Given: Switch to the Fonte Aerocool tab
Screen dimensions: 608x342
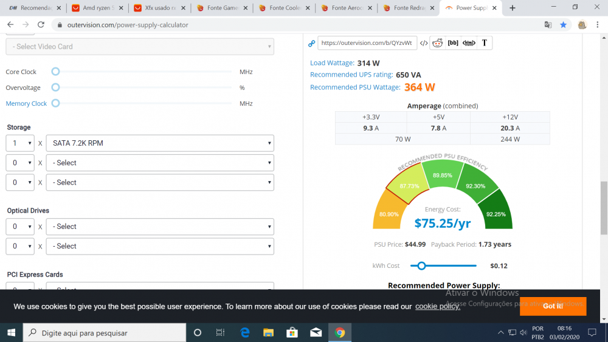Looking at the screenshot, I should [346, 8].
